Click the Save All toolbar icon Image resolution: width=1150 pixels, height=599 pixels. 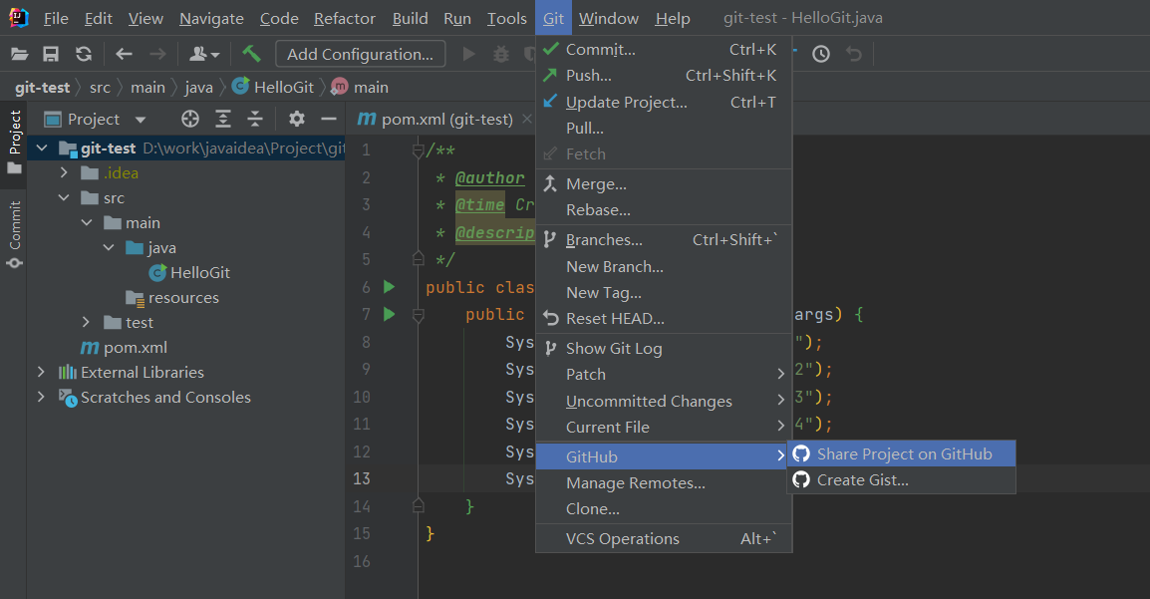51,54
